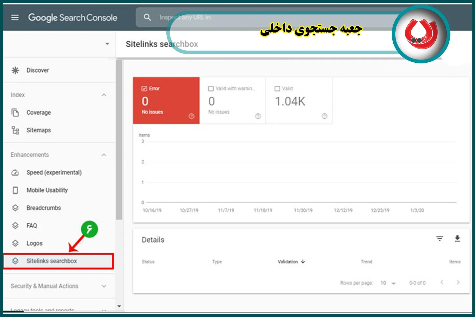Viewport: 475px width, 317px height.
Task: Click the Sitemaps tree icon
Action: click(x=15, y=130)
